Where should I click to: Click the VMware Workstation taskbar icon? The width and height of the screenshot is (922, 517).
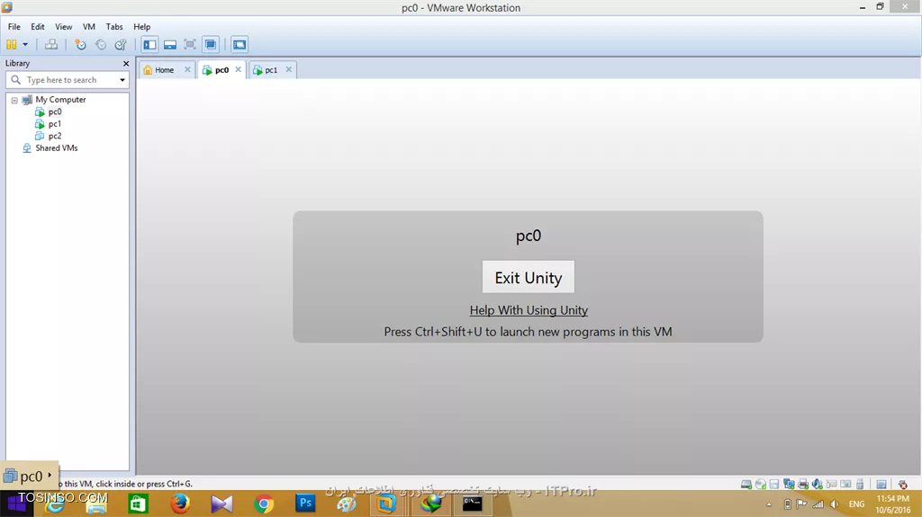coord(386,504)
